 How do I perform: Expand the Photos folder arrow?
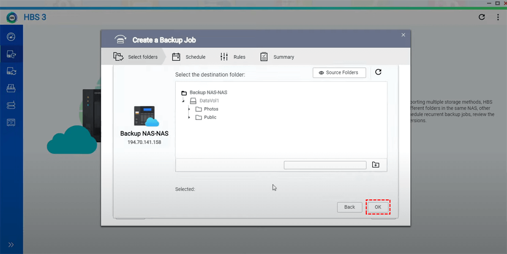(189, 109)
